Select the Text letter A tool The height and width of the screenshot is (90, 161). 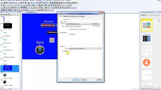[x=27, y=5]
